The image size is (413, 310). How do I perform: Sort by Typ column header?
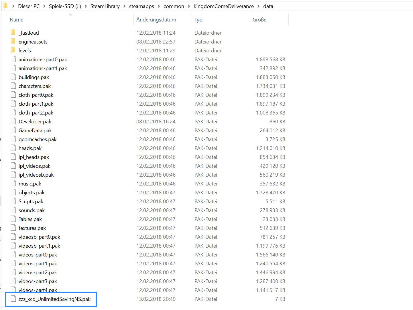tap(198, 20)
